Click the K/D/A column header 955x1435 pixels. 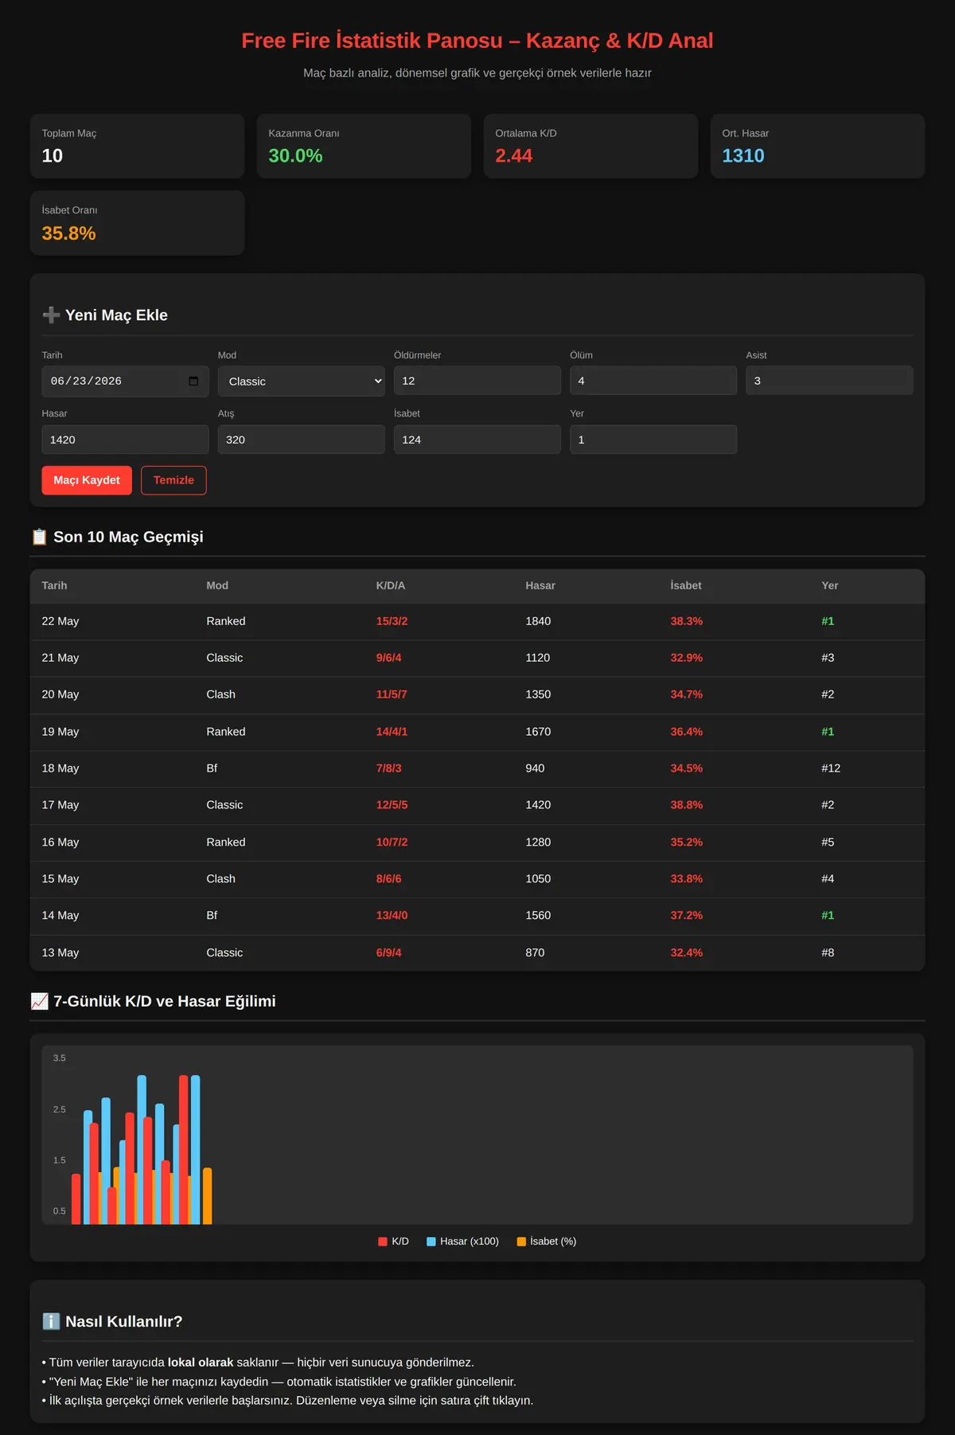(x=391, y=585)
